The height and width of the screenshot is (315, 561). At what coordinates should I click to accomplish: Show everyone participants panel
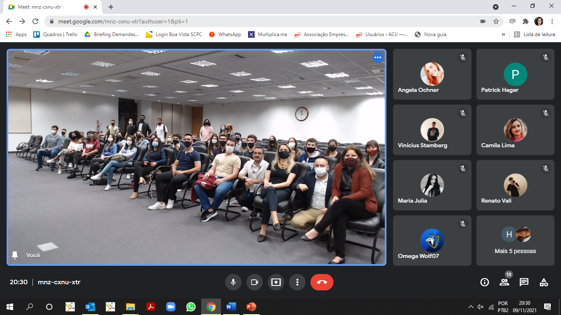(504, 282)
